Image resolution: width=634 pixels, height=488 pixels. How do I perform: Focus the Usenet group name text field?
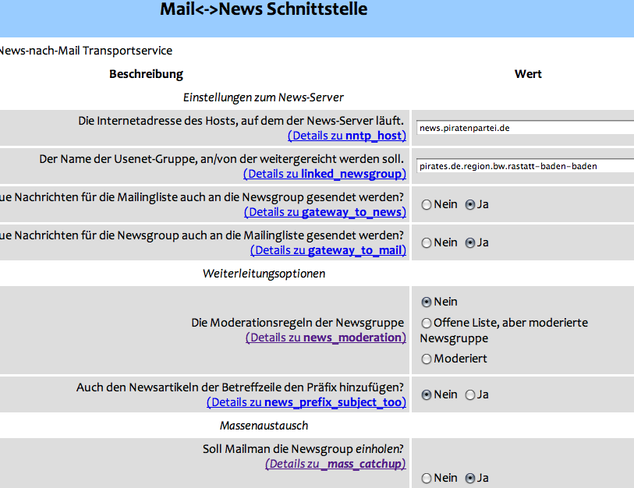525,166
